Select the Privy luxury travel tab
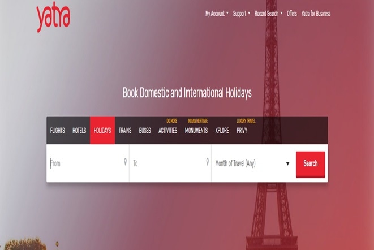The width and height of the screenshot is (374, 250). point(242,131)
